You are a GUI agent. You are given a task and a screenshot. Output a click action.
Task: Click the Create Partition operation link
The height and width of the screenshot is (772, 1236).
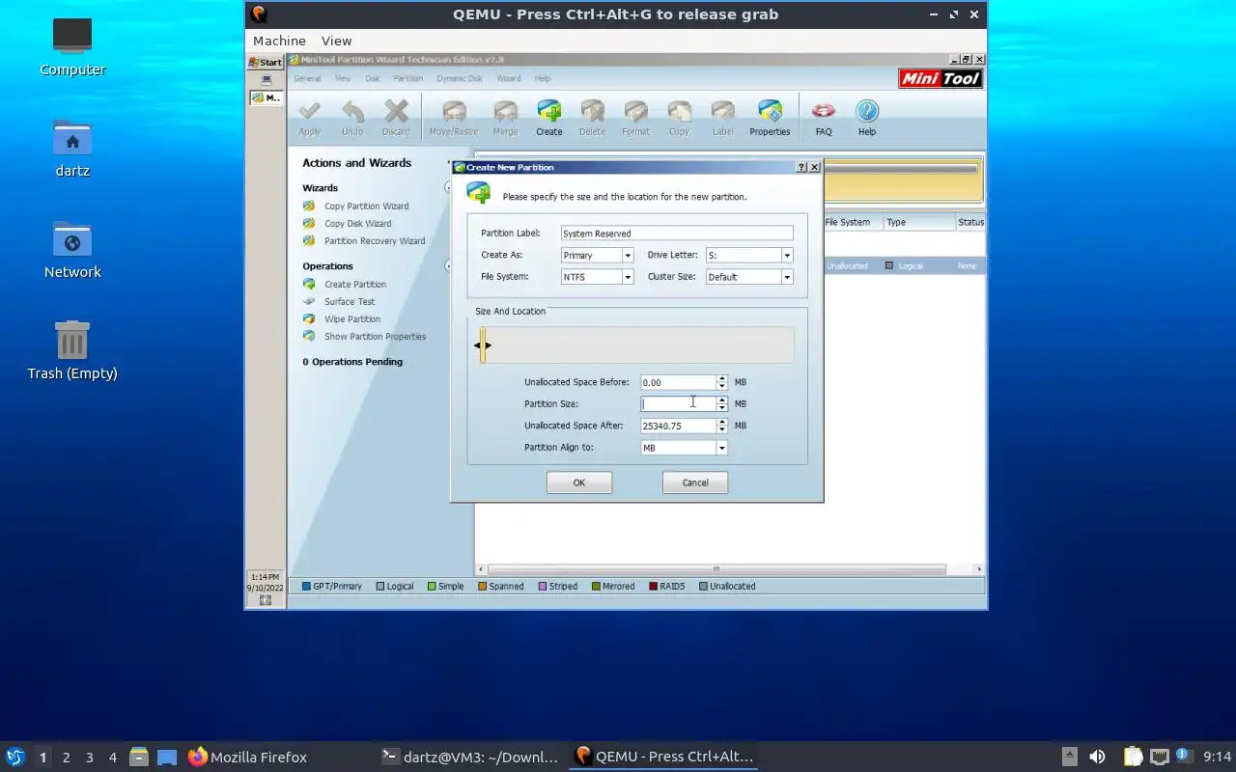pos(355,285)
